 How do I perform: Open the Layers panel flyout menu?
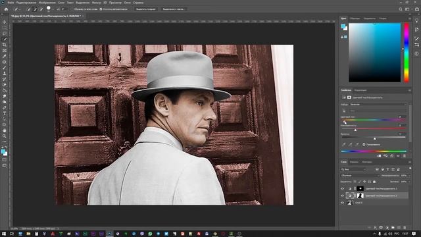(409, 162)
